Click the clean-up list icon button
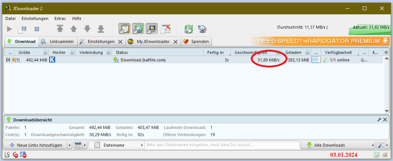 78,145
